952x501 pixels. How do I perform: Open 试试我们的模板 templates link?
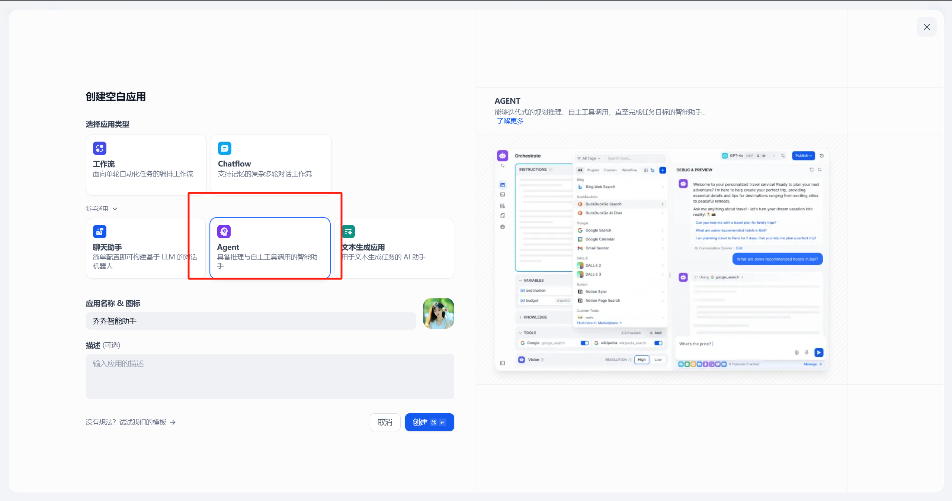(x=142, y=422)
